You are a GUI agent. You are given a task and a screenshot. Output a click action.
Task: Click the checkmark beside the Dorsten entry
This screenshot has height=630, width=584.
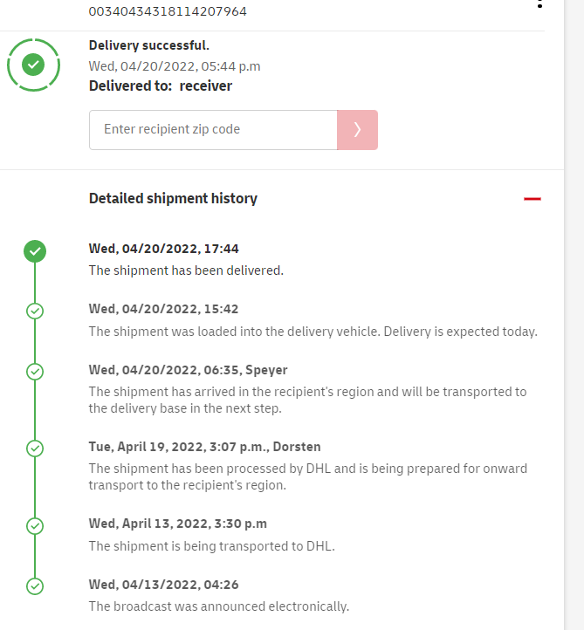click(x=35, y=449)
